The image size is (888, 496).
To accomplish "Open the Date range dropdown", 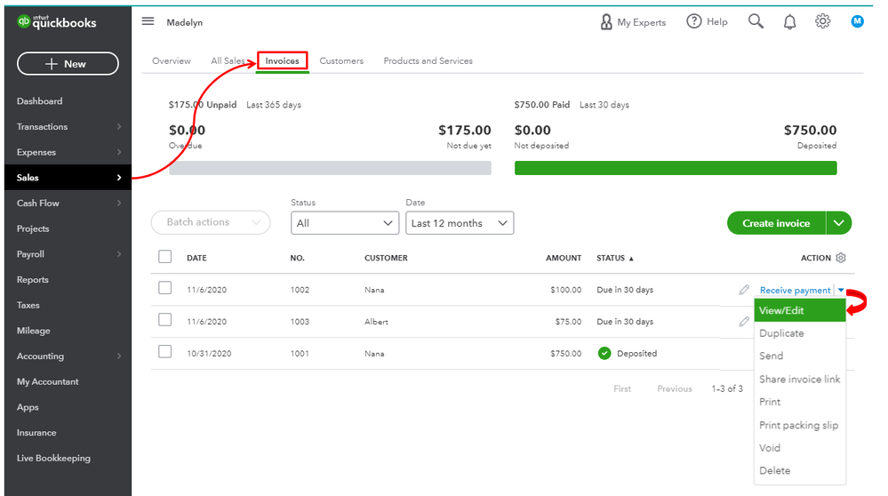I will pyautogui.click(x=460, y=223).
